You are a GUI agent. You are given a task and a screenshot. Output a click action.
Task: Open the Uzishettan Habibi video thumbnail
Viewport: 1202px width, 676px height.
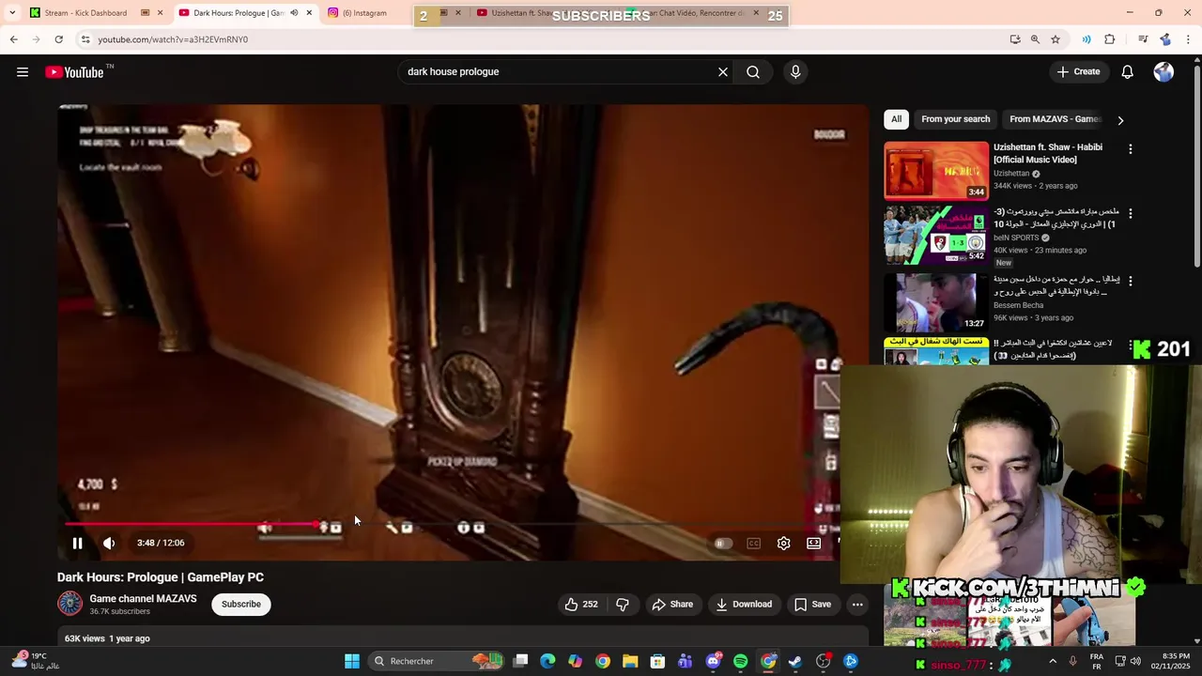coord(936,171)
